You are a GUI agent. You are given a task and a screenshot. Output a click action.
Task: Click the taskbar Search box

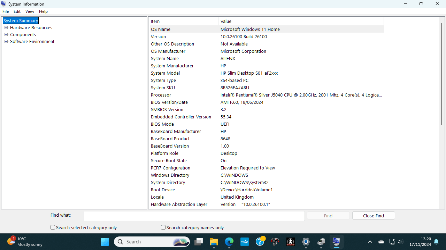(x=152, y=242)
